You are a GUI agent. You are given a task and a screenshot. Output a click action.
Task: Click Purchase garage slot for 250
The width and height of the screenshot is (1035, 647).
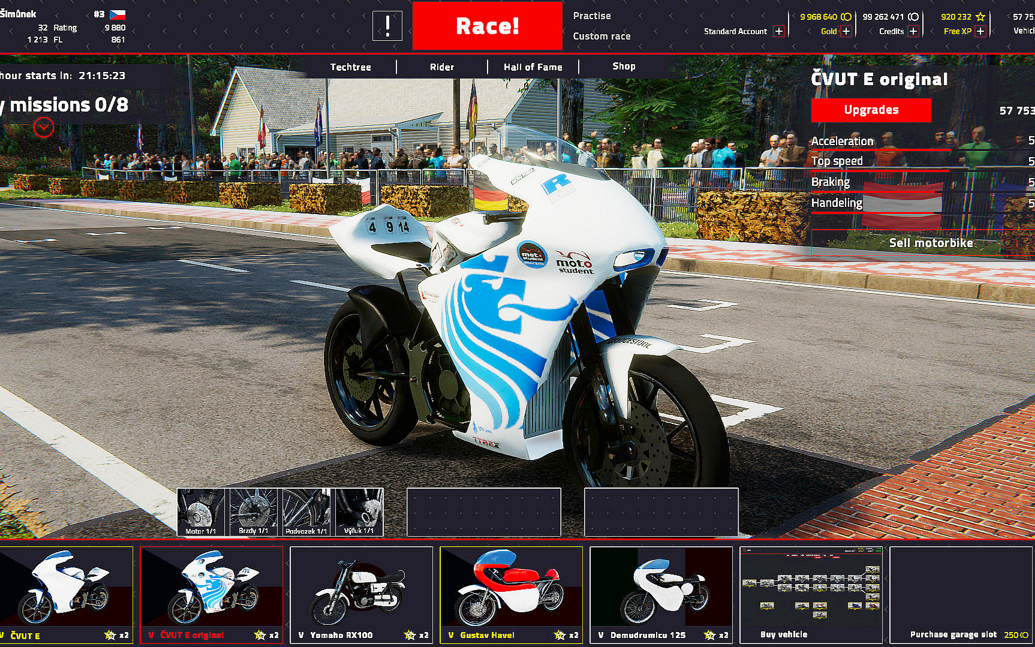(x=962, y=595)
